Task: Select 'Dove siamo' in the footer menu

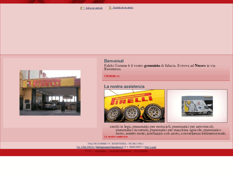Action: click(141, 151)
